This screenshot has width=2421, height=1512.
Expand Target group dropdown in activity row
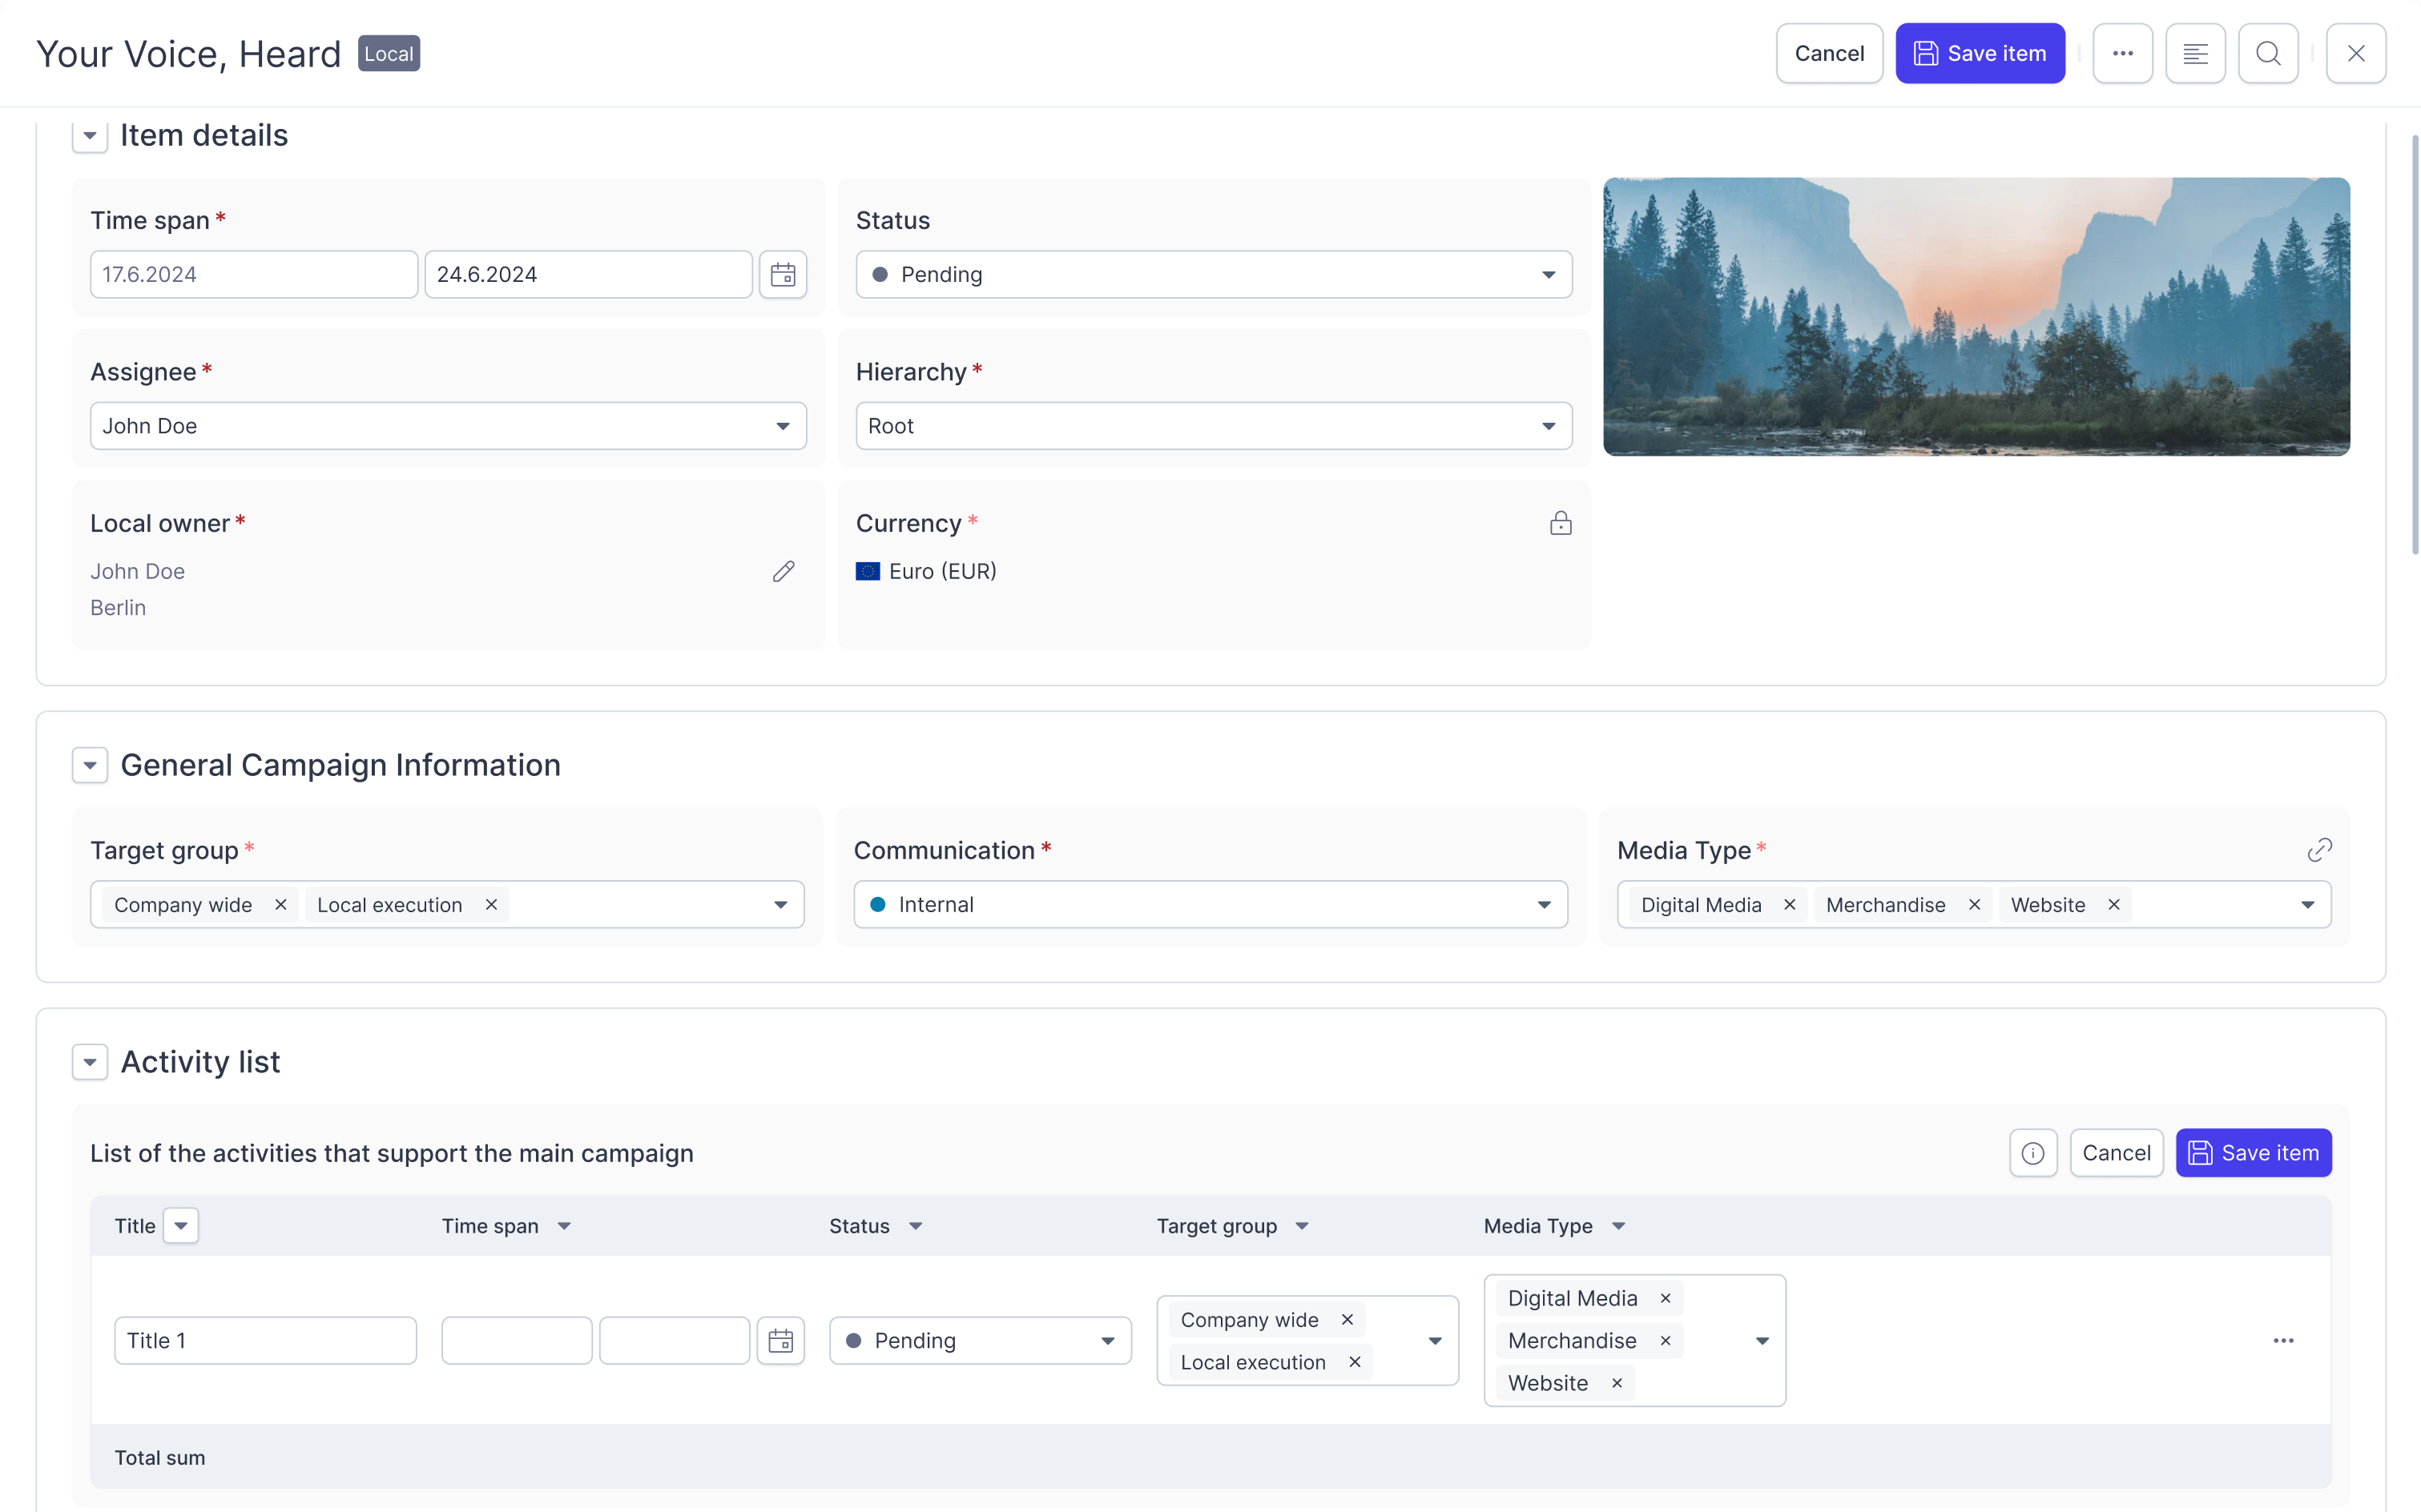[x=1435, y=1341]
